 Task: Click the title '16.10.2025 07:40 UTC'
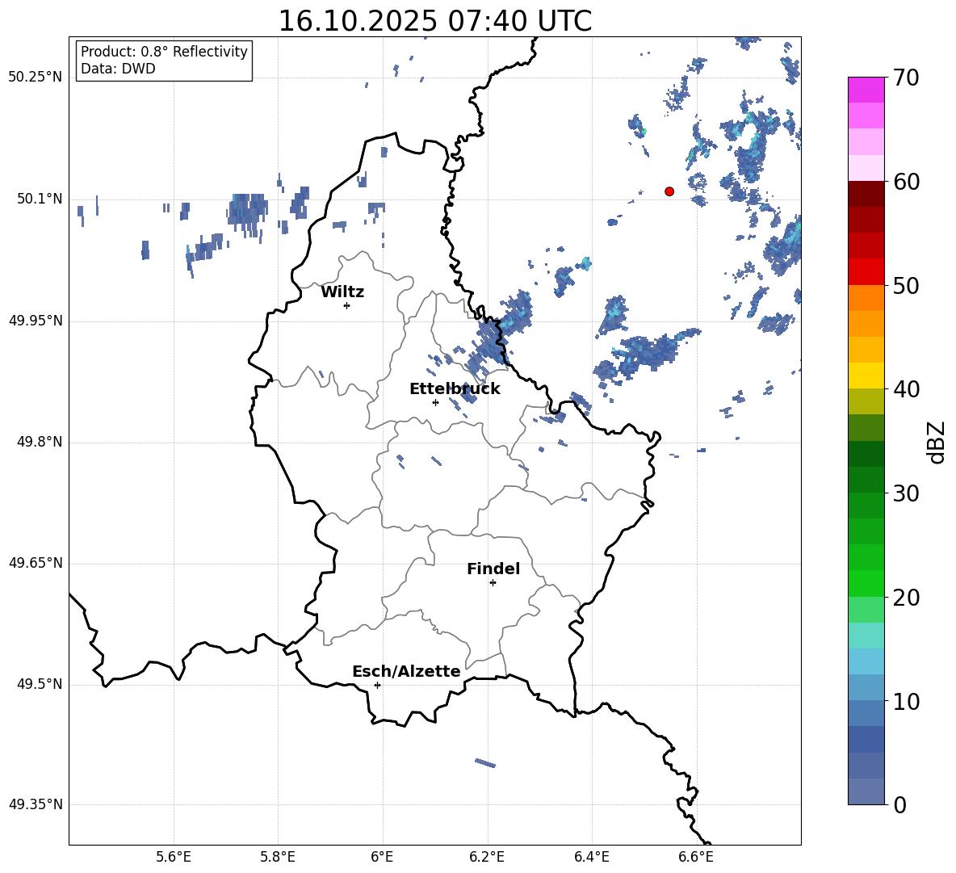[x=434, y=21]
